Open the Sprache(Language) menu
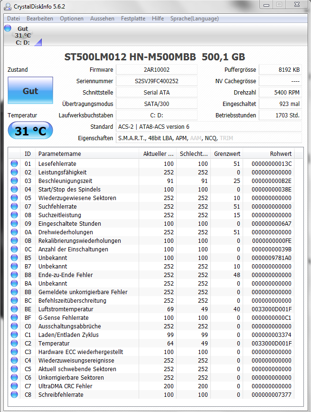The image size is (311, 412). (x=194, y=19)
